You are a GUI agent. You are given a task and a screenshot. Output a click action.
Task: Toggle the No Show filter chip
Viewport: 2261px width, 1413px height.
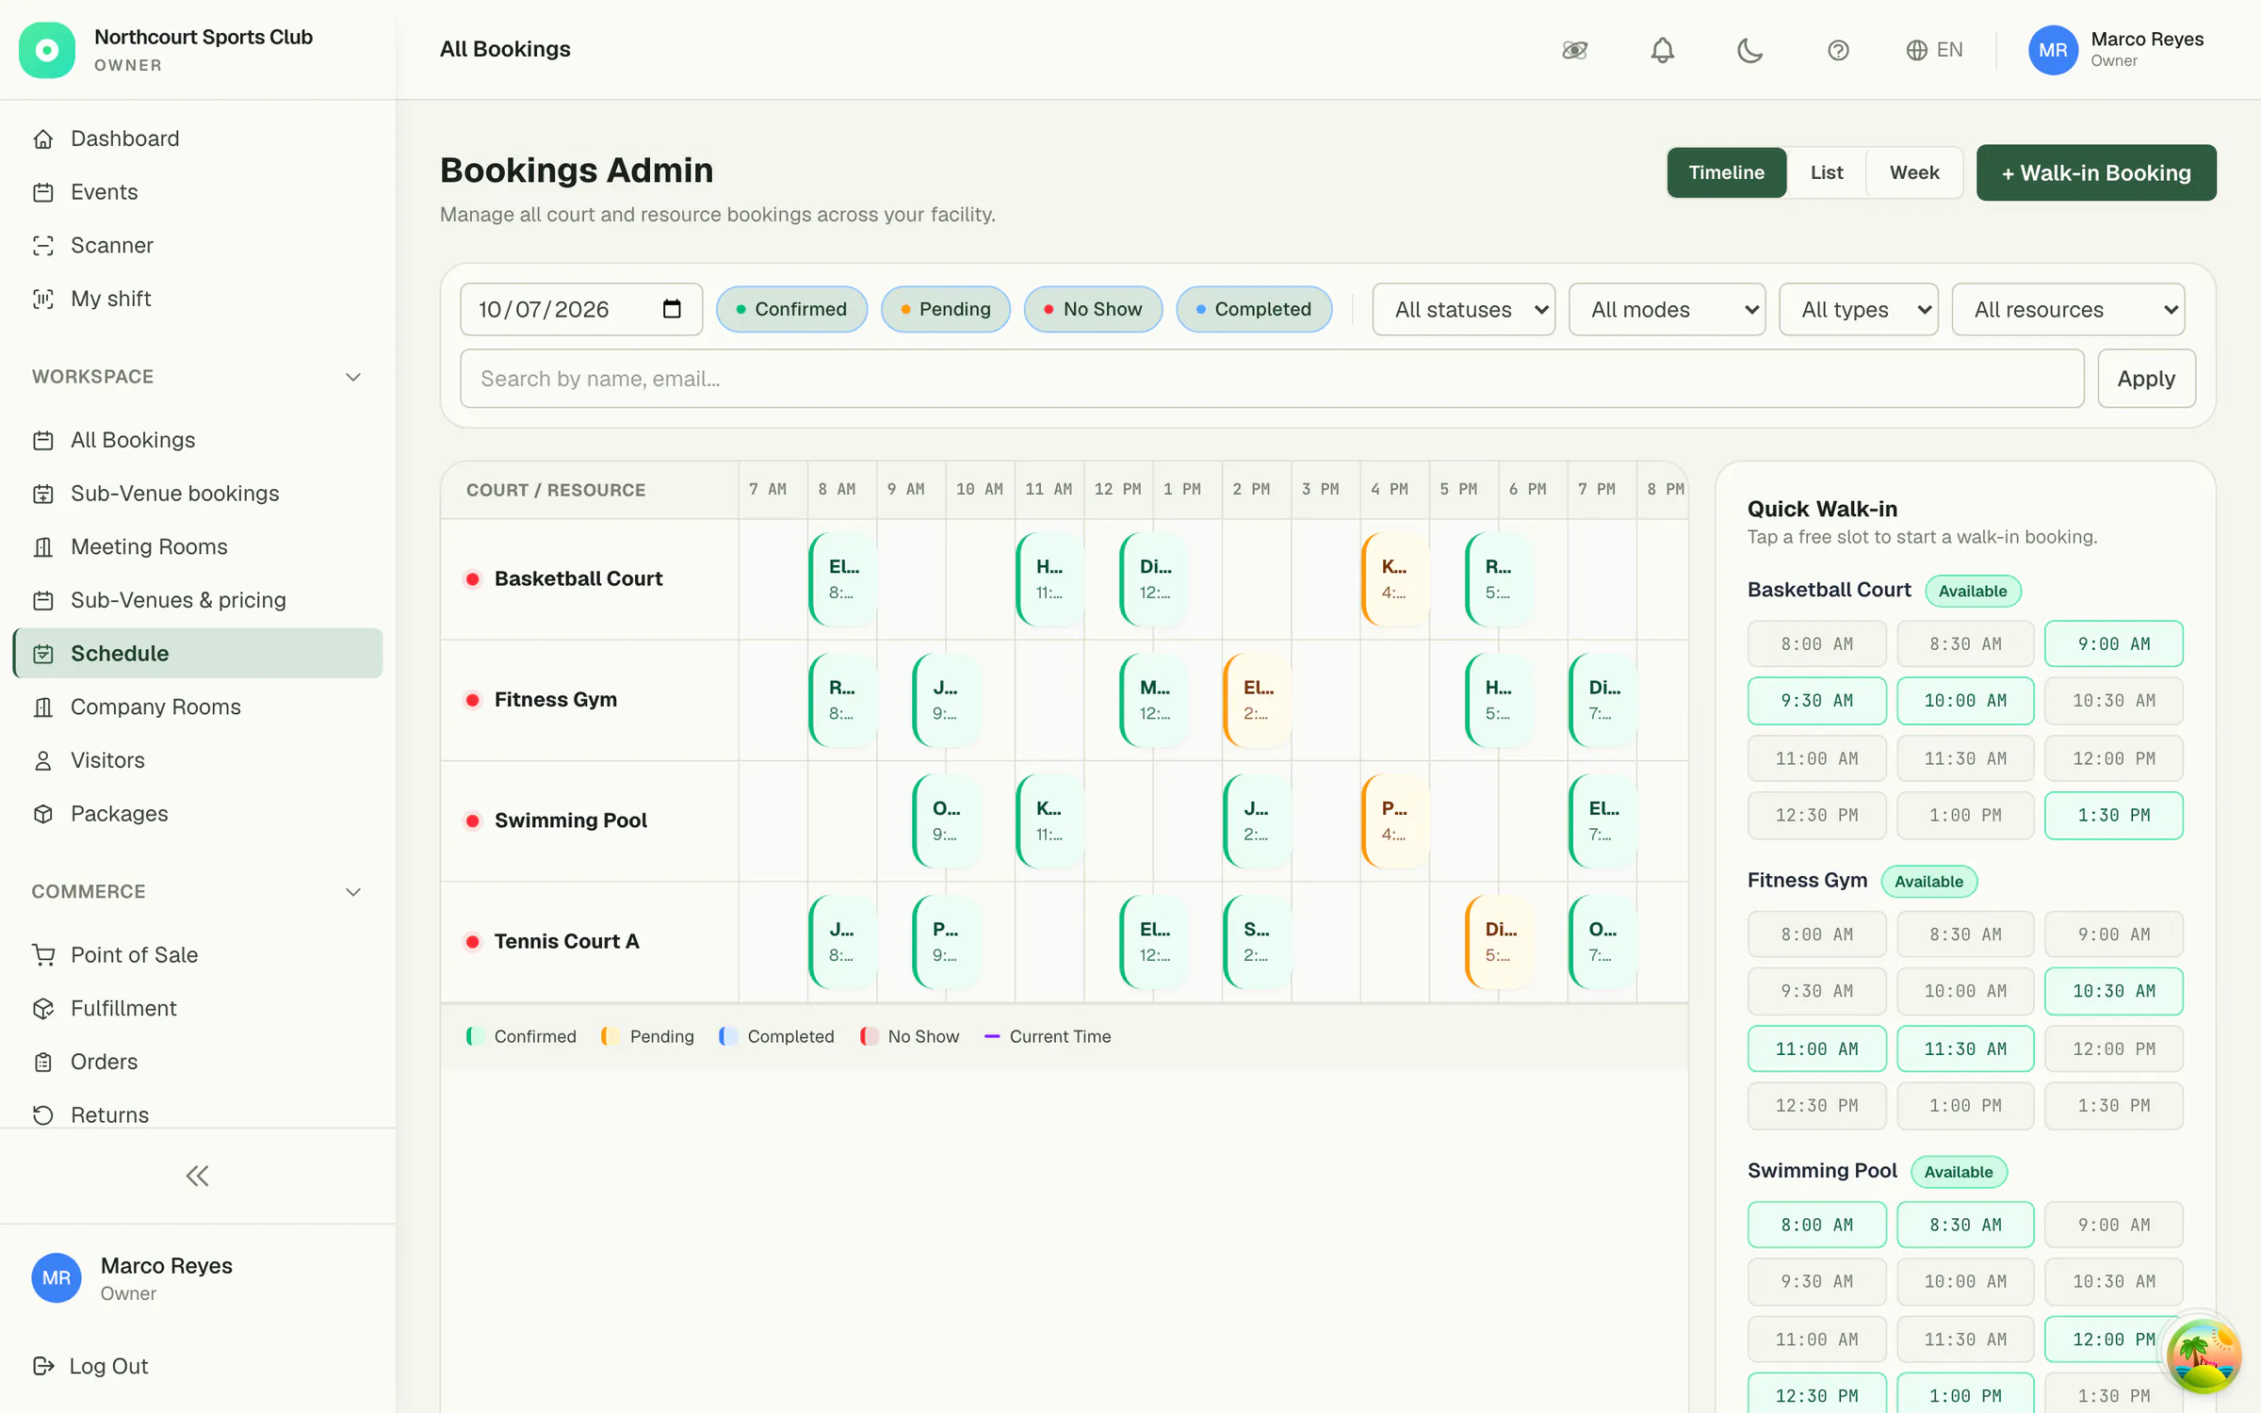pyautogui.click(x=1093, y=309)
